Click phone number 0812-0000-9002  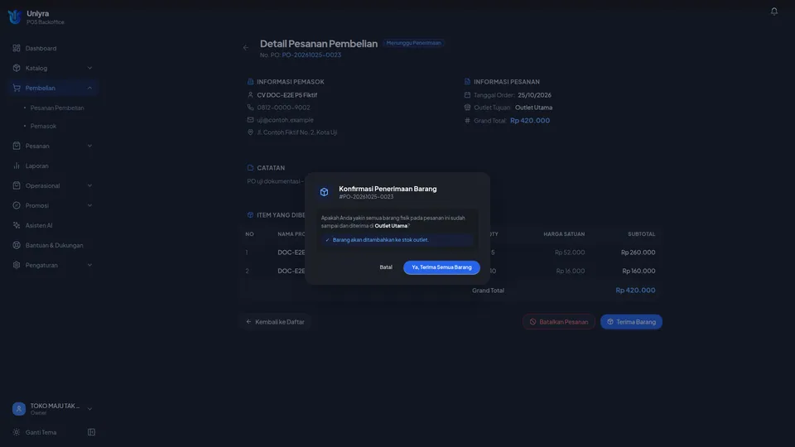[x=283, y=108]
